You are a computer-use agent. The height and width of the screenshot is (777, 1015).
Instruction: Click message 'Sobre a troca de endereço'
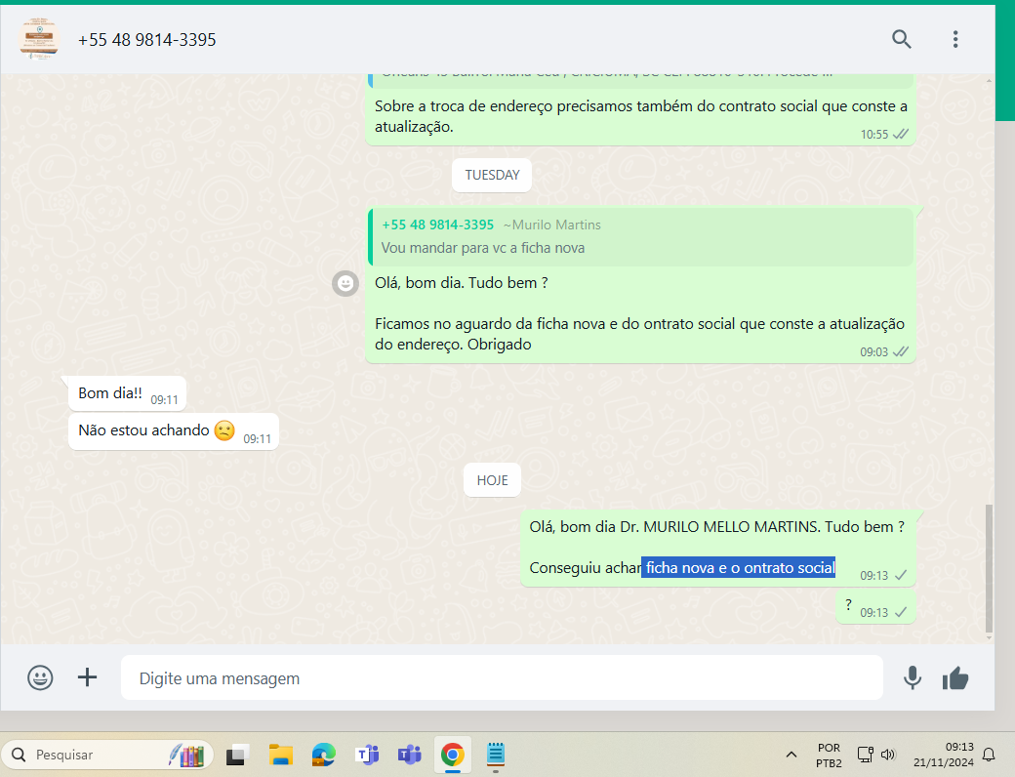[641, 116]
